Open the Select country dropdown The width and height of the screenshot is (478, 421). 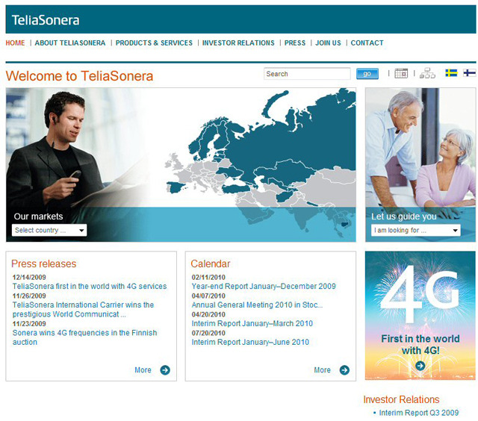pyautogui.click(x=49, y=231)
